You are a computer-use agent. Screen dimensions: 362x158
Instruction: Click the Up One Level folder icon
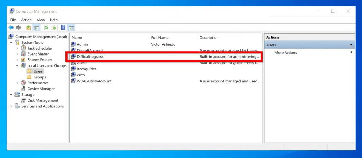click(x=28, y=27)
